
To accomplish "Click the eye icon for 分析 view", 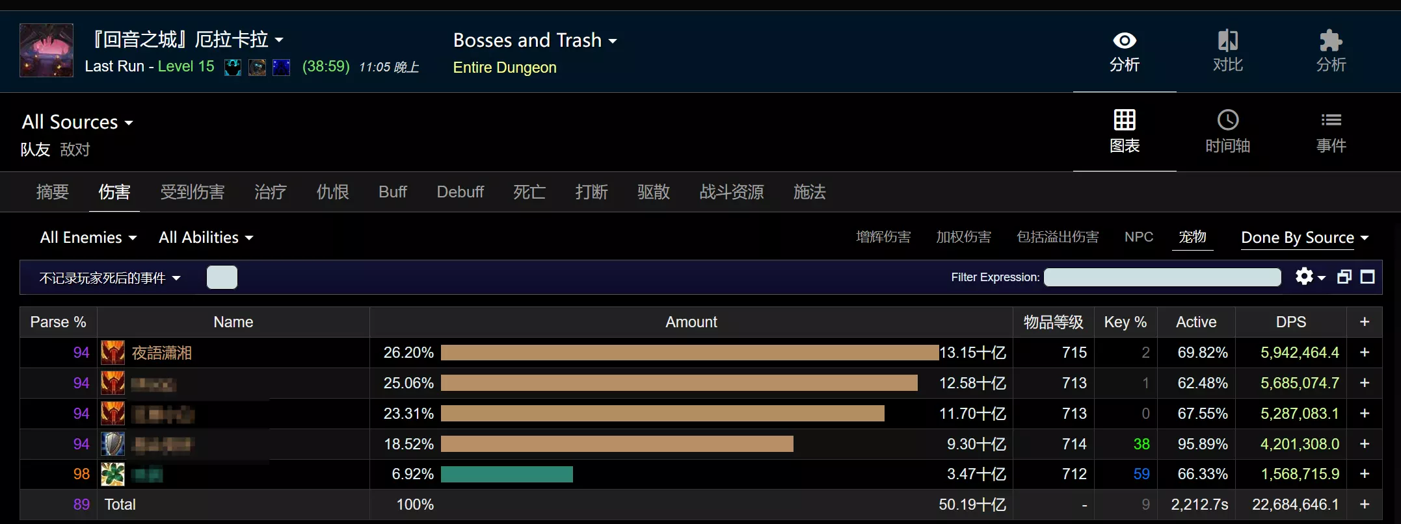I will 1125,41.
